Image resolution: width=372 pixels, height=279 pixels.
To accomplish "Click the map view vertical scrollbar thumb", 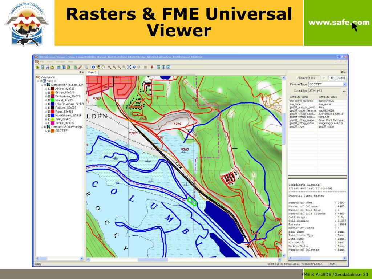I will [x=284, y=128].
